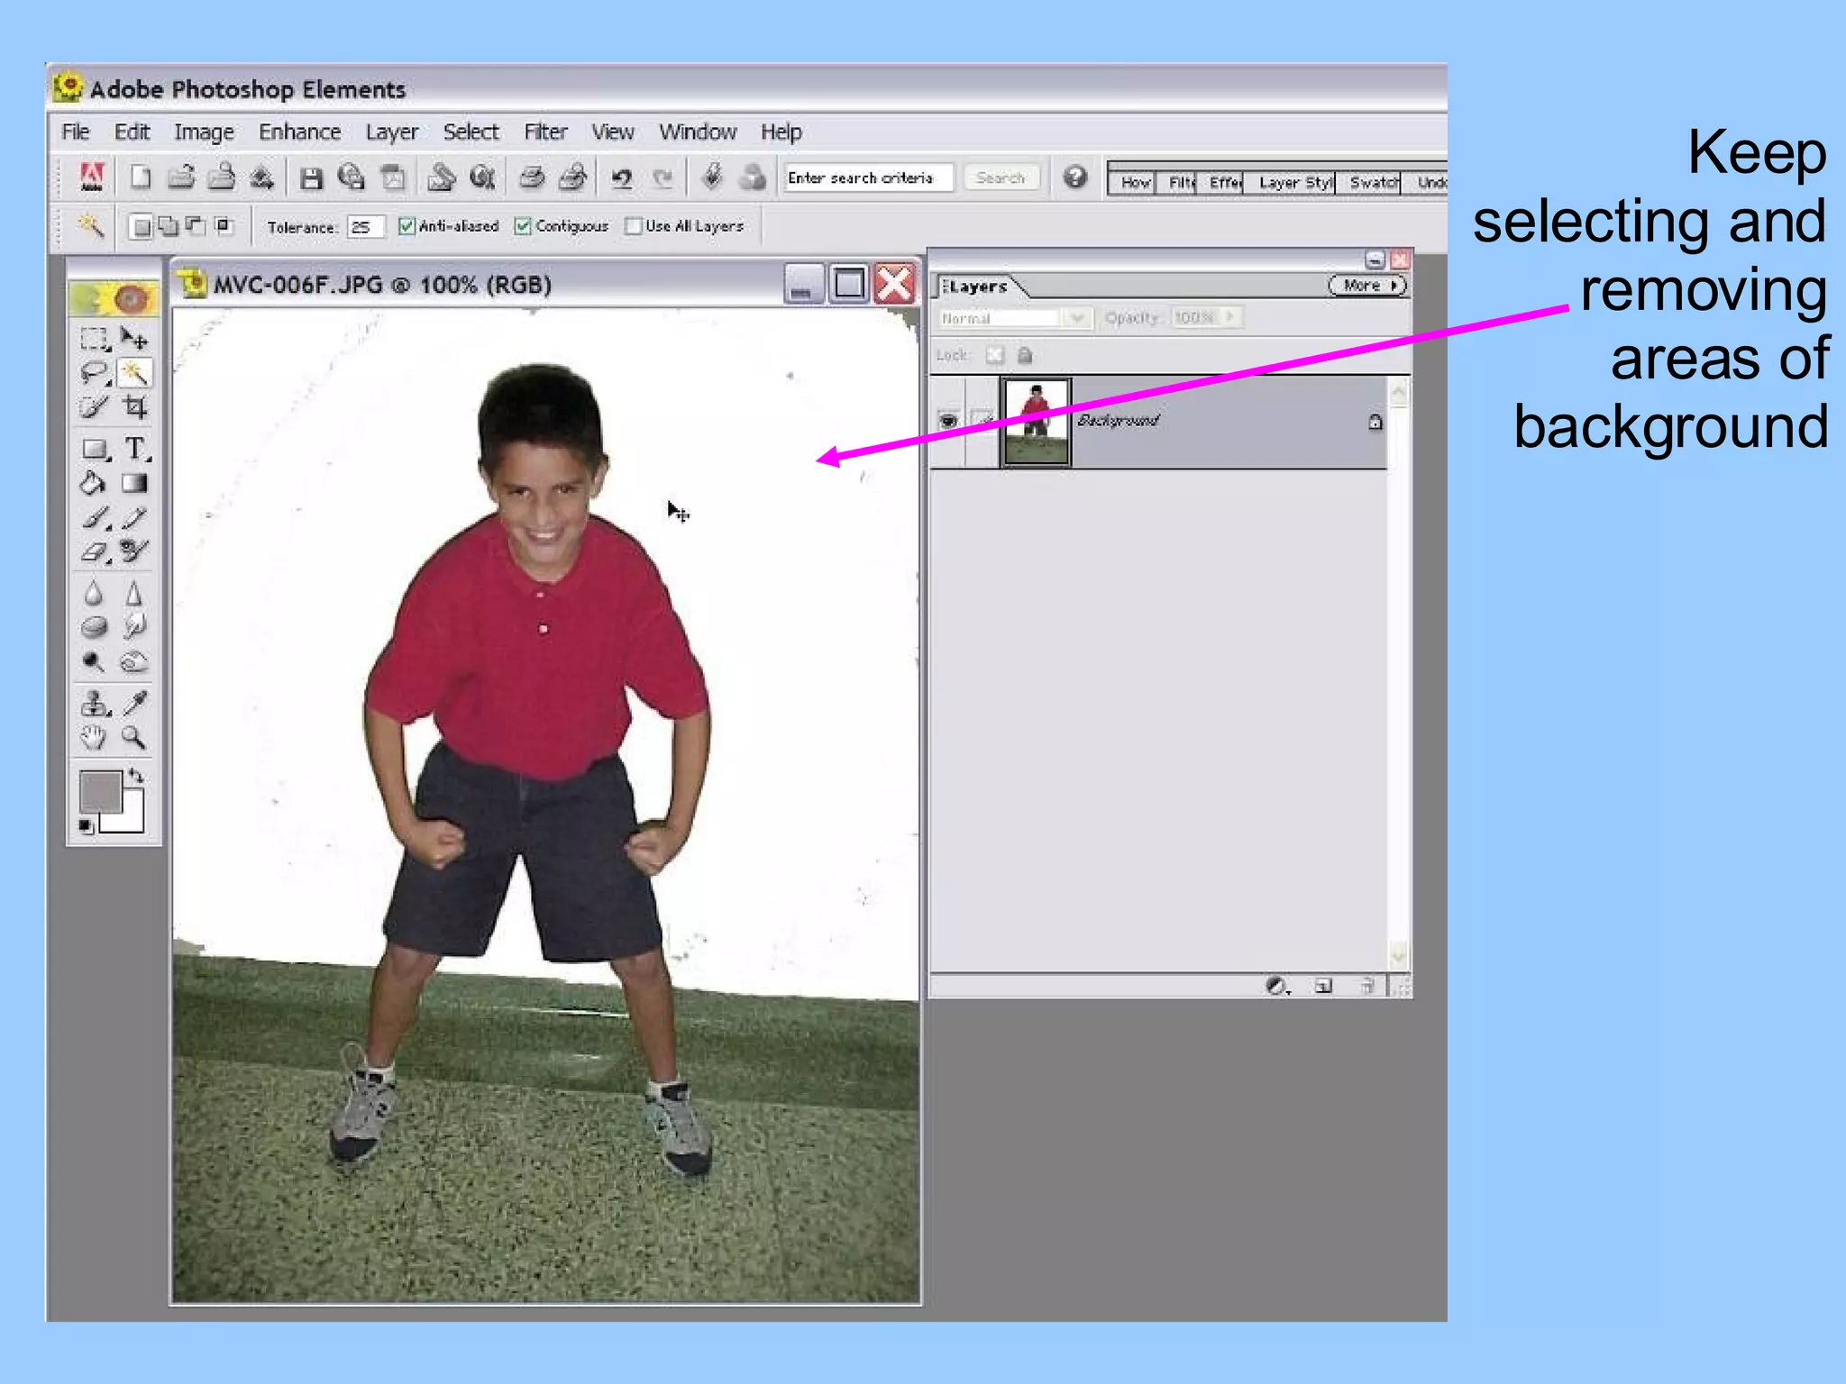Click the Step Forward redo arrow
This screenshot has height=1384, width=1846.
click(x=663, y=178)
